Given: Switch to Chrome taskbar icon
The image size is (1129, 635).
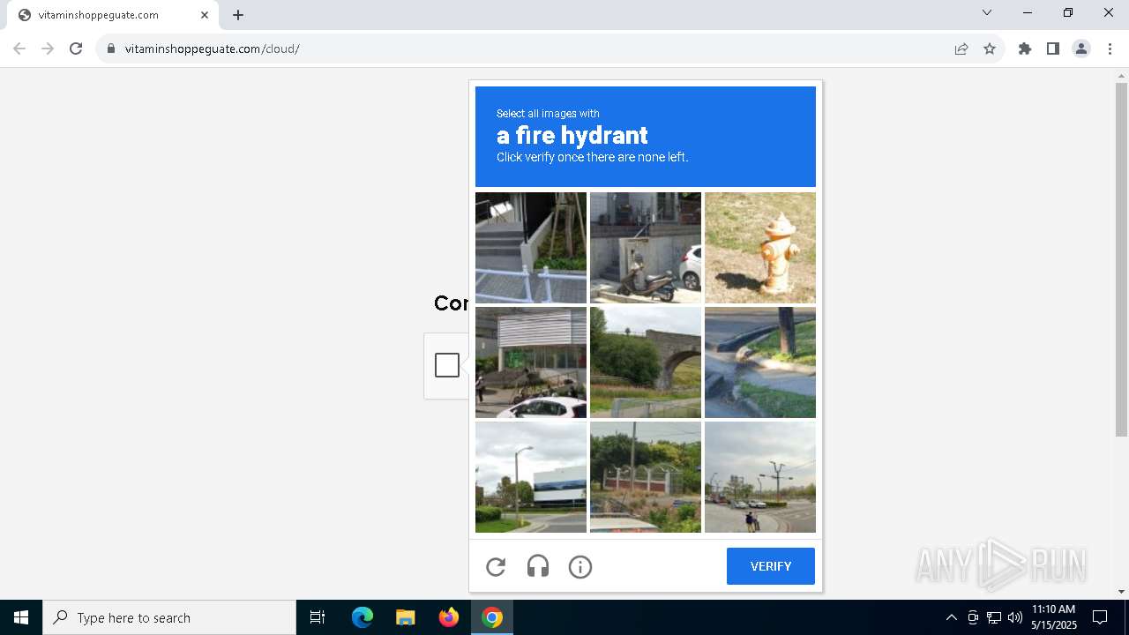Looking at the screenshot, I should coord(492,617).
